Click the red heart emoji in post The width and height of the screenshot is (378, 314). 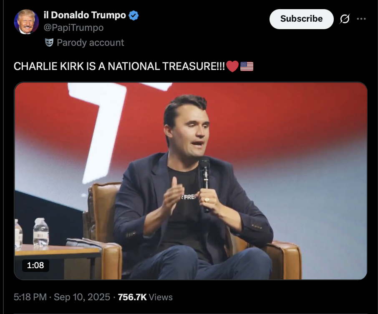click(232, 66)
